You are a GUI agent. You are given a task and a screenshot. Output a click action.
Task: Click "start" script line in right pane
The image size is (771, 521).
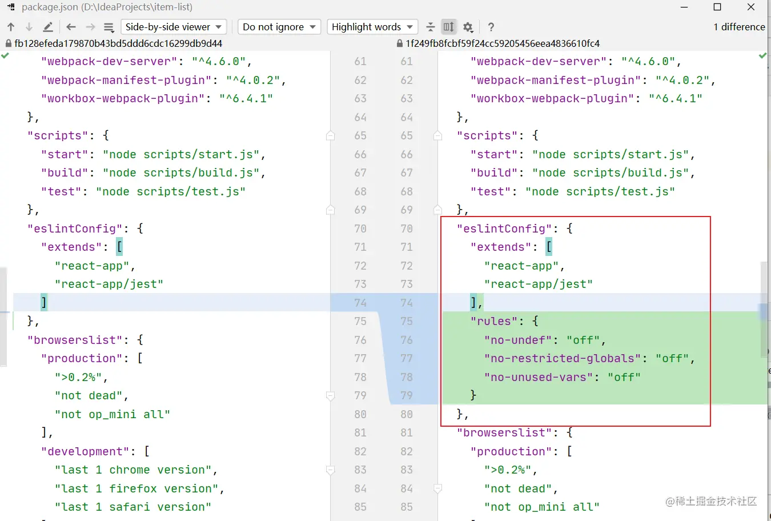(x=583, y=154)
